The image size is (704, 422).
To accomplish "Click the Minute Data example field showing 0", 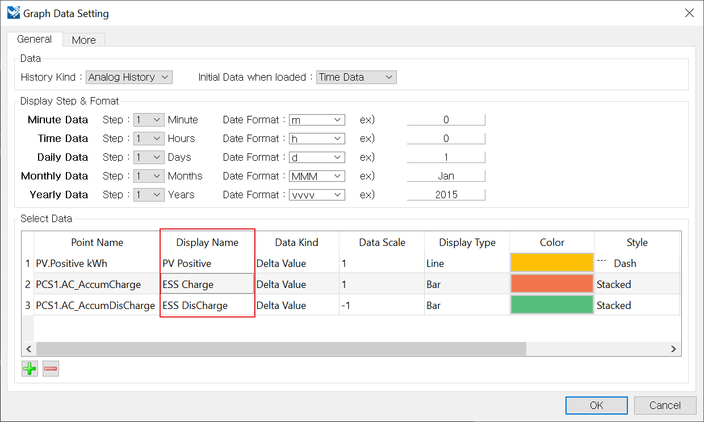I will pyautogui.click(x=446, y=120).
